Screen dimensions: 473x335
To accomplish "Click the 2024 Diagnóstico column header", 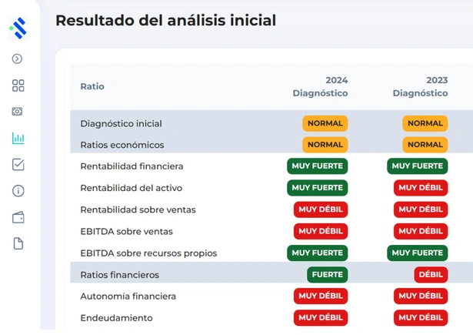I will (x=320, y=87).
